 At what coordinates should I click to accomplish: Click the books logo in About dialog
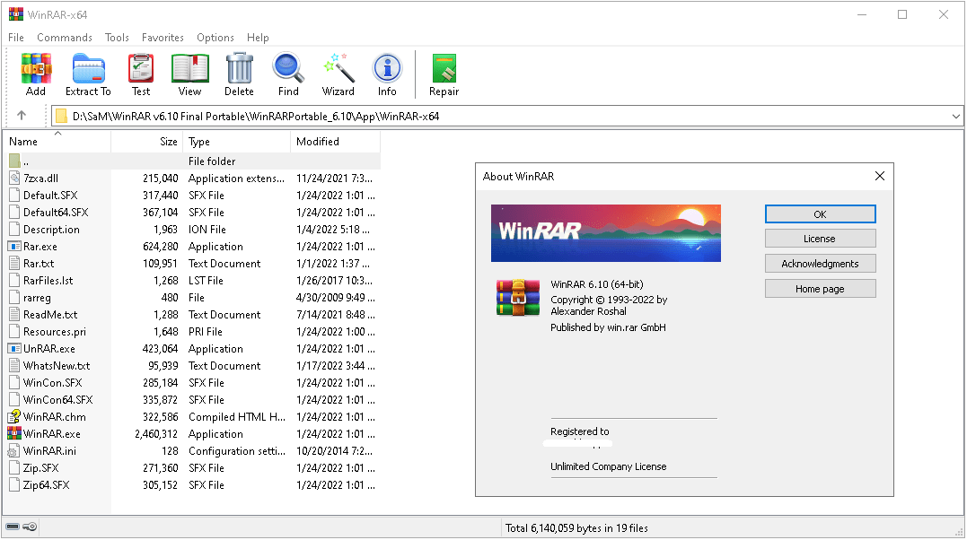[x=518, y=297]
